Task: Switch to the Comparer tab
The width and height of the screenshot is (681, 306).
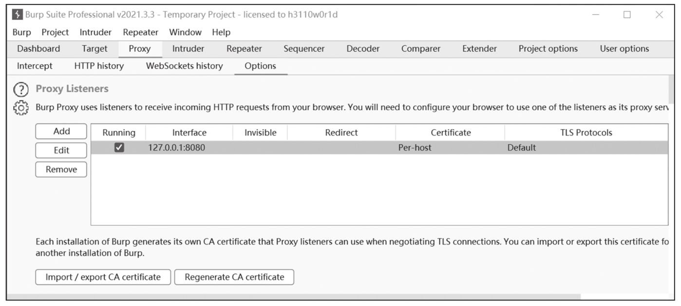Action: [421, 49]
